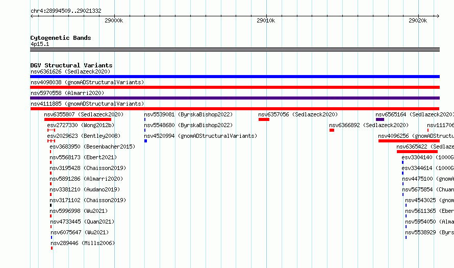Open nsv6357056 (Sedlazeck2020) label
The width and height of the screenshot is (454, 268).
(298, 114)
